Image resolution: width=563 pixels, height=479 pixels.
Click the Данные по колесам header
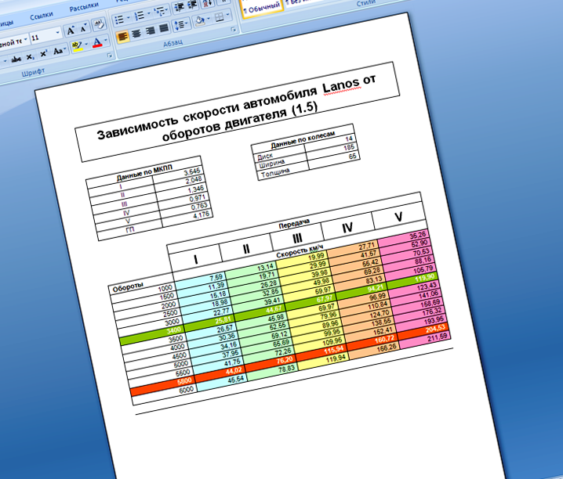[303, 139]
